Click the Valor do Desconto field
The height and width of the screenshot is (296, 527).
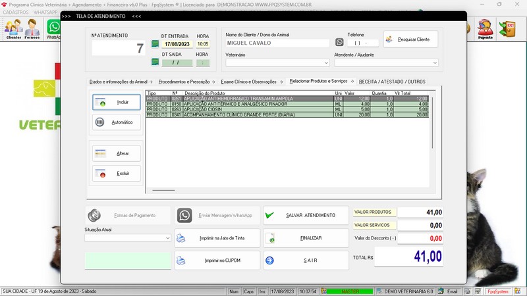coord(419,238)
